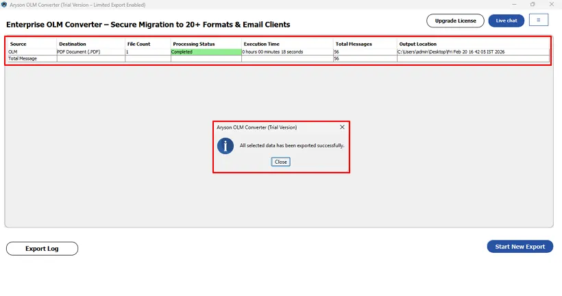The image size is (562, 296).
Task: Open the hamburger menu button
Action: (x=538, y=20)
